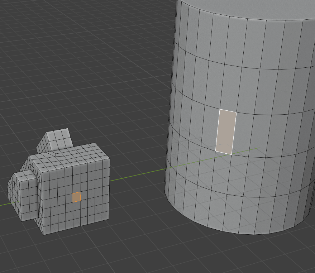315x273 pixels.
Task: Click the small extruded block atop the cube
Action: [x=55, y=140]
